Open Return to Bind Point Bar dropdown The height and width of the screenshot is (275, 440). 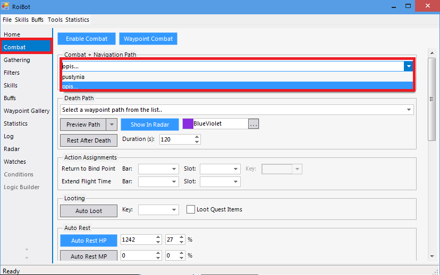click(174, 169)
